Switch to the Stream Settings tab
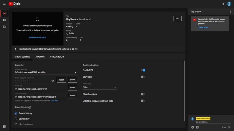234x131 pixels. pyautogui.click(x=22, y=57)
